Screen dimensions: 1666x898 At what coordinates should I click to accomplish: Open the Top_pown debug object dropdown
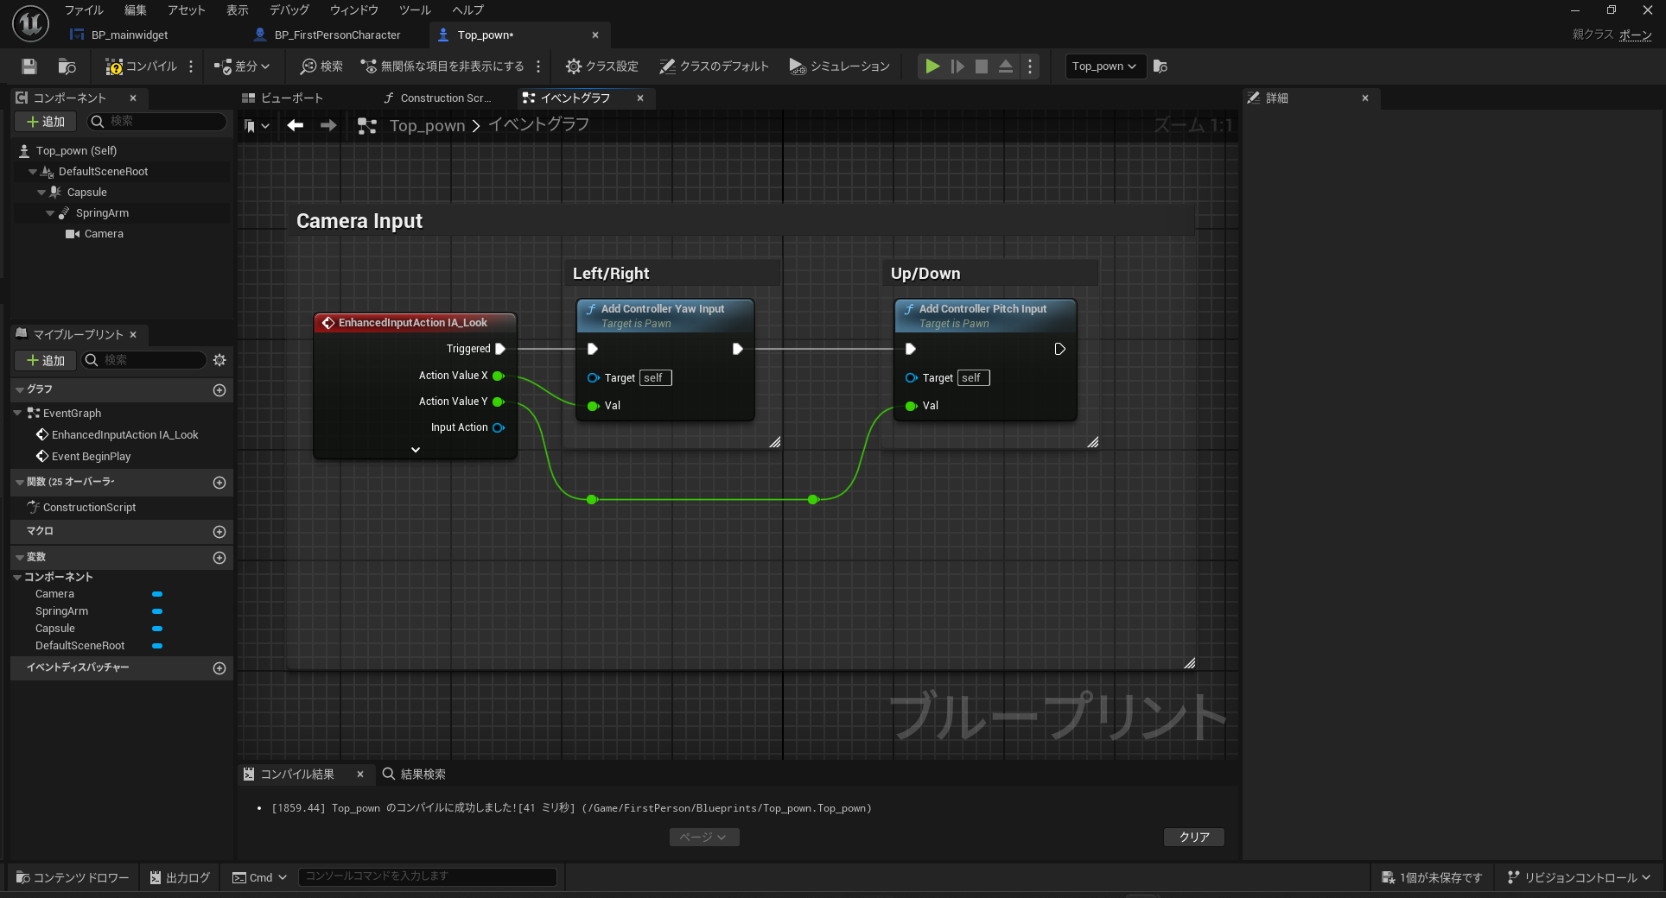coord(1103,66)
